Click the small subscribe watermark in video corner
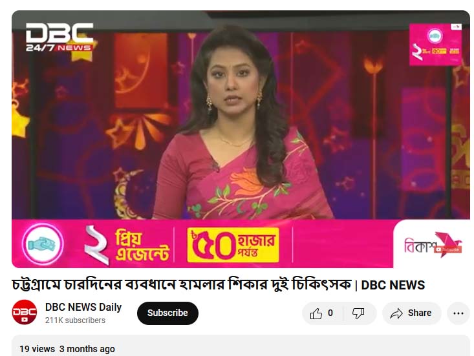 pos(448,249)
